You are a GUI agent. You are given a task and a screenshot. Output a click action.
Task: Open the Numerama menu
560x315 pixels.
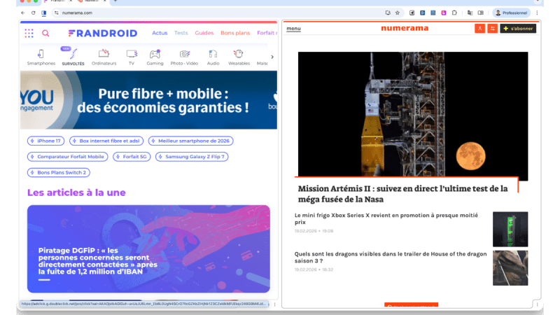(x=293, y=29)
